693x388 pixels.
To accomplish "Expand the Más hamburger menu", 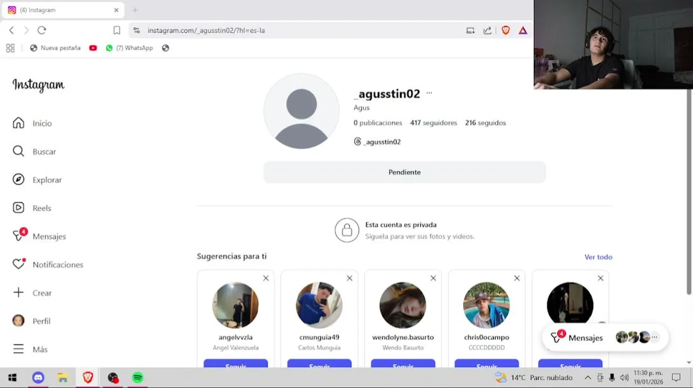I will (18, 349).
